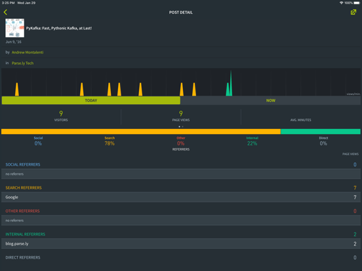This screenshot has height=271, width=362.
Task: Tap the battery status icon
Action: click(x=357, y=3)
